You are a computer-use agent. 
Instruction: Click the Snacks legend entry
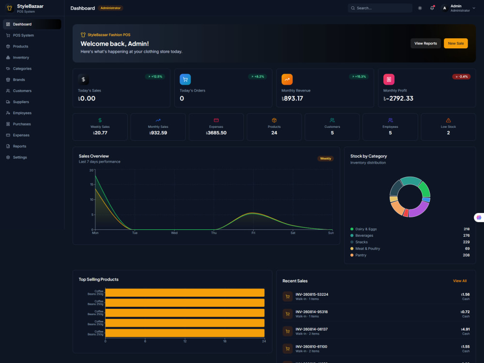coord(410,242)
